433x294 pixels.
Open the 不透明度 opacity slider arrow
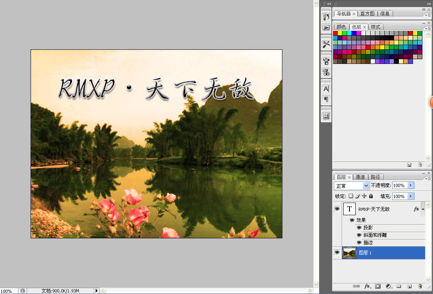[411, 185]
